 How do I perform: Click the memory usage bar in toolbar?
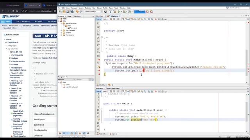pyautogui.click(x=140, y=12)
